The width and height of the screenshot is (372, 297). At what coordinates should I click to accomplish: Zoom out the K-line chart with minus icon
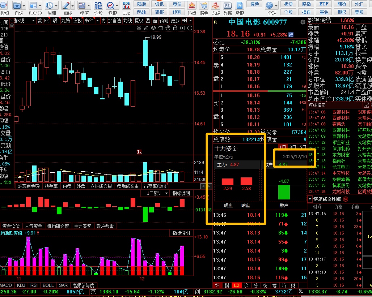pos(190,28)
